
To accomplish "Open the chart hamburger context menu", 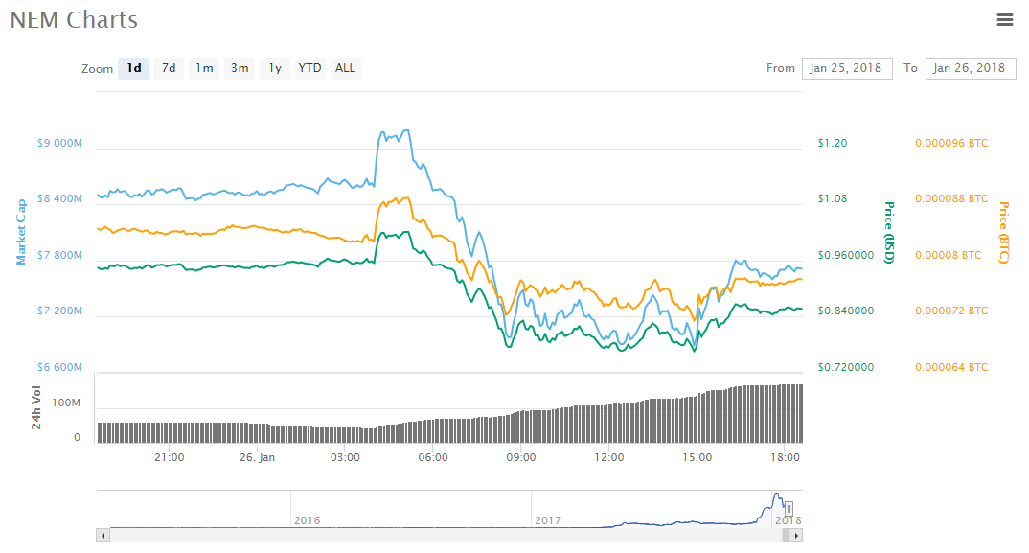I will pos(1004,20).
